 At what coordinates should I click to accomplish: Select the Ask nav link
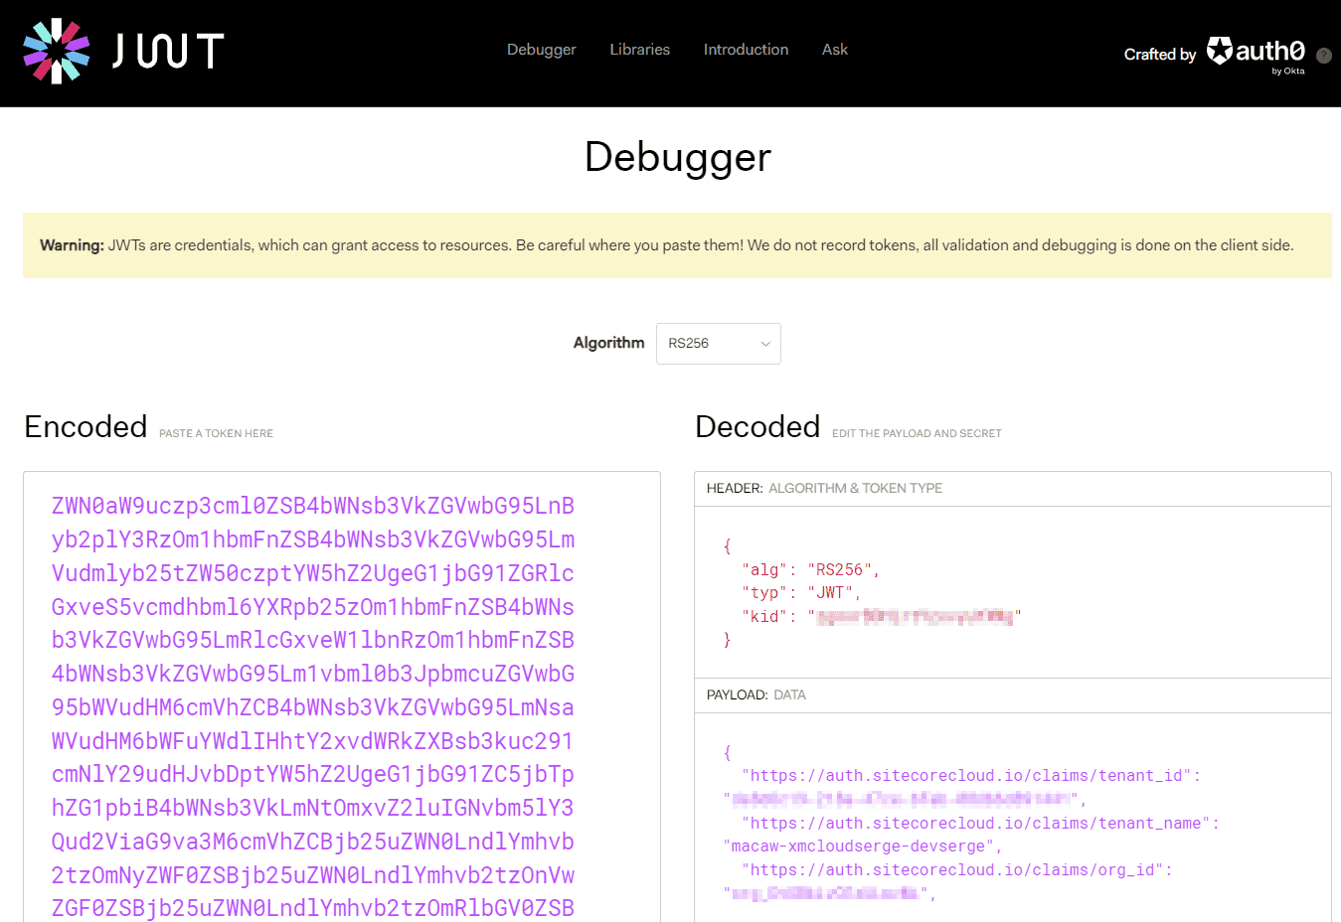[834, 50]
